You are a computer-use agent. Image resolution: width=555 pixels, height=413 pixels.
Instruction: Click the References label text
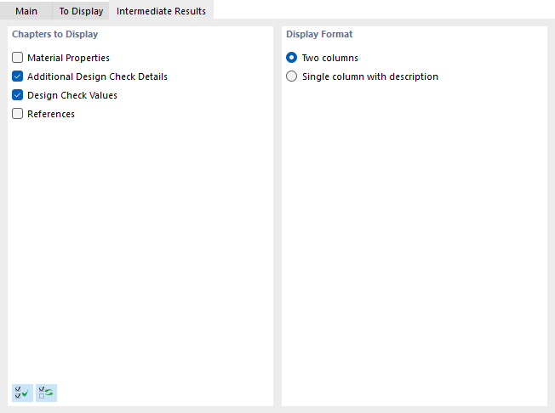point(51,114)
